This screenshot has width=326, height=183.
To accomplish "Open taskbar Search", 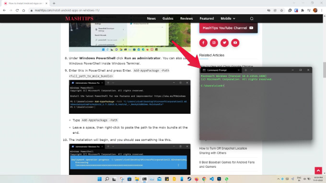I will pos(107,179).
